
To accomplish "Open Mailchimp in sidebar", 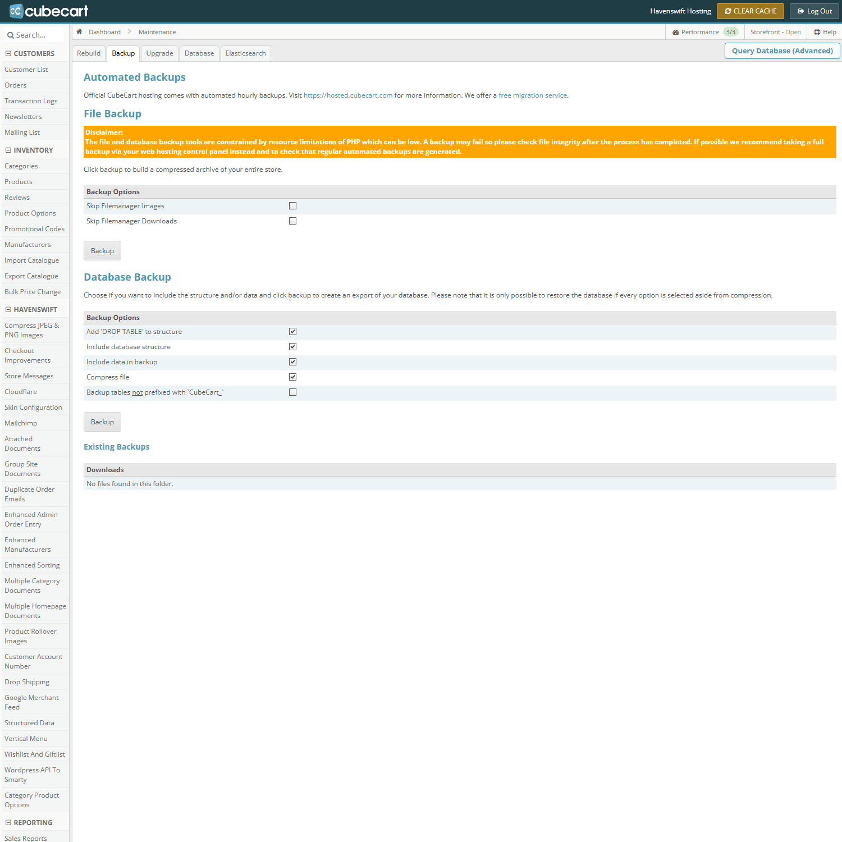I will pos(35,423).
